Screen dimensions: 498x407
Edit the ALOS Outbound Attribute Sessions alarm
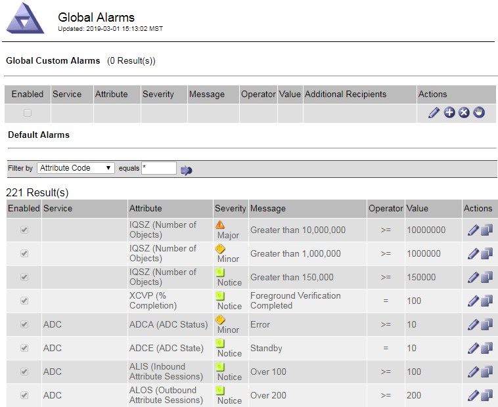click(x=473, y=396)
